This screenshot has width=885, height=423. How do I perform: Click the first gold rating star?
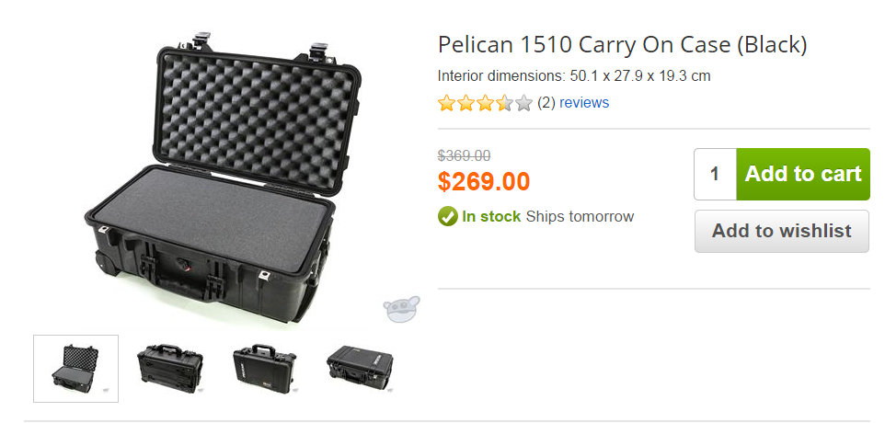[447, 103]
